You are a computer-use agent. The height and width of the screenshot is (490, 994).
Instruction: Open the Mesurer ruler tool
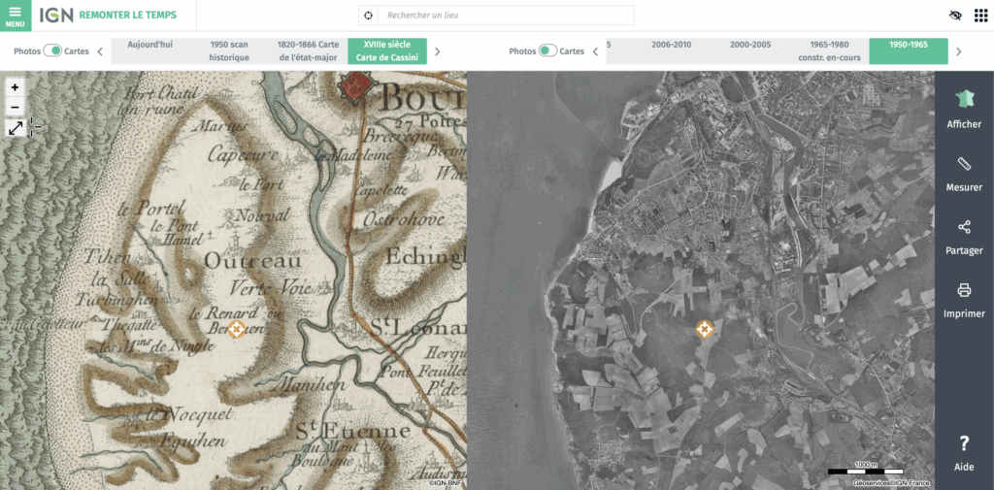(x=964, y=172)
